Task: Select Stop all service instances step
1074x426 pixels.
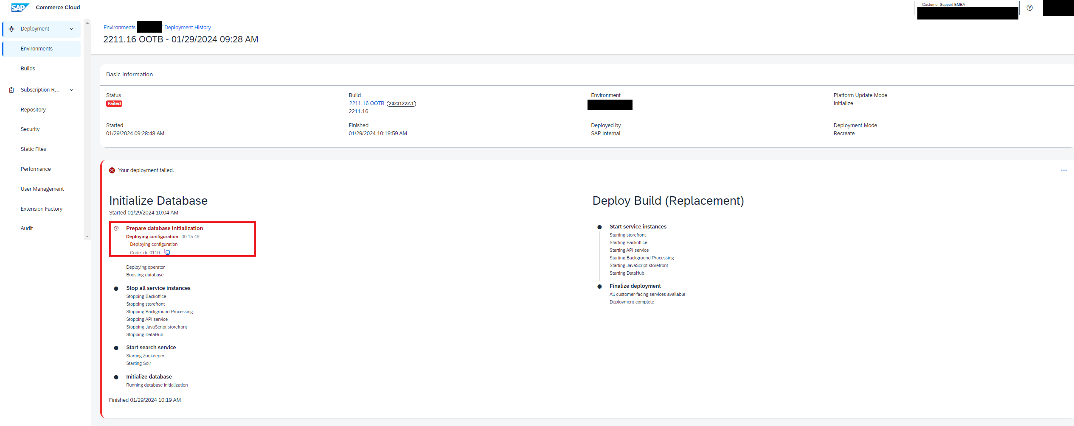Action: 158,288
